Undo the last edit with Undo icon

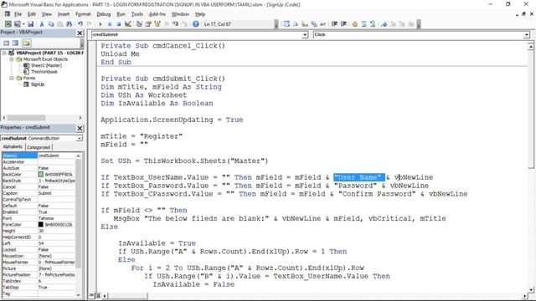tap(80, 24)
